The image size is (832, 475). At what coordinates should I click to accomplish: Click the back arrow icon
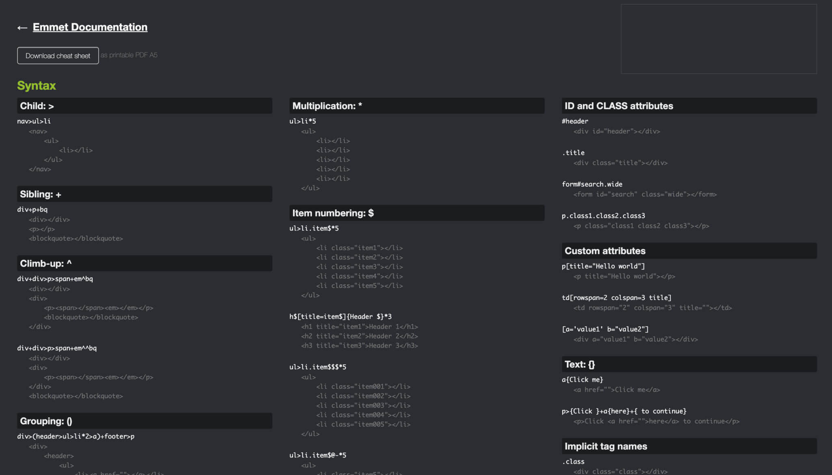click(22, 28)
